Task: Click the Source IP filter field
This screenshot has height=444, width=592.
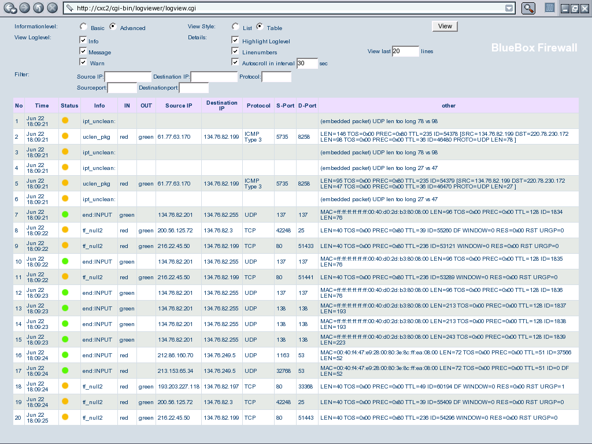Action: click(x=128, y=77)
